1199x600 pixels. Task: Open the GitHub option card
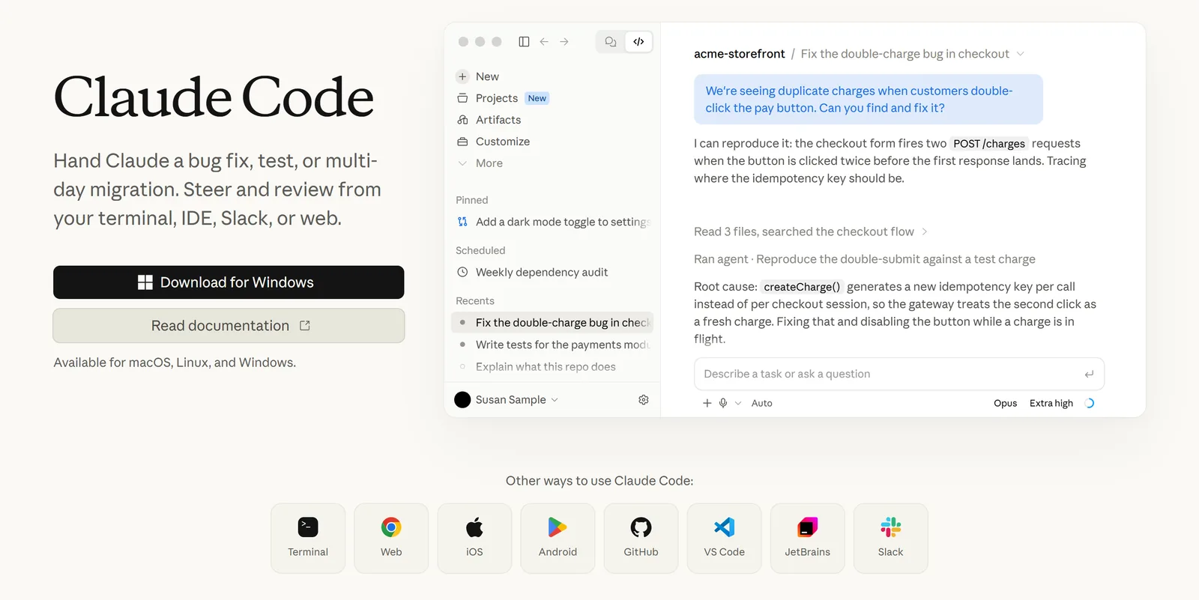[641, 539]
